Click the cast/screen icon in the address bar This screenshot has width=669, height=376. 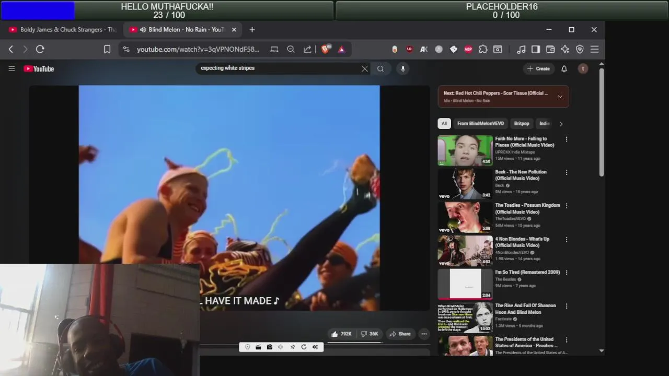[x=274, y=49]
